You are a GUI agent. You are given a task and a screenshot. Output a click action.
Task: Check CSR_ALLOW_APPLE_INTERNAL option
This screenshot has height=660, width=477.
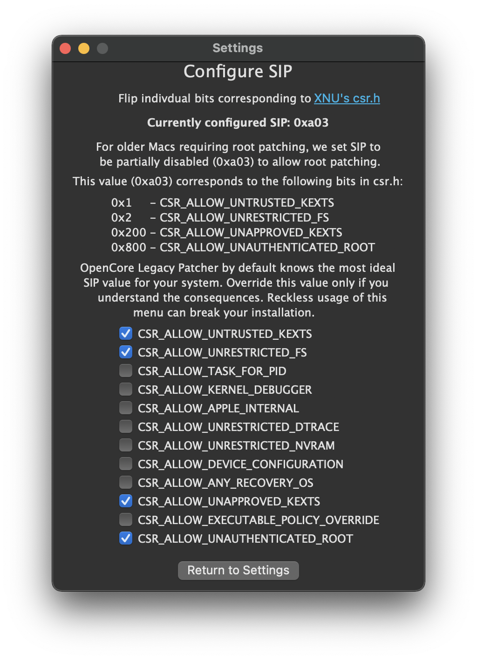126,408
